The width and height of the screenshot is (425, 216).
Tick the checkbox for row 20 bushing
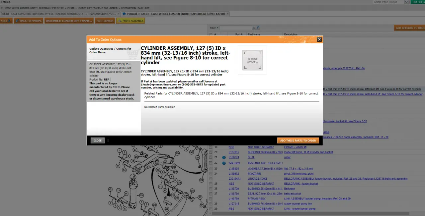(x=211, y=152)
